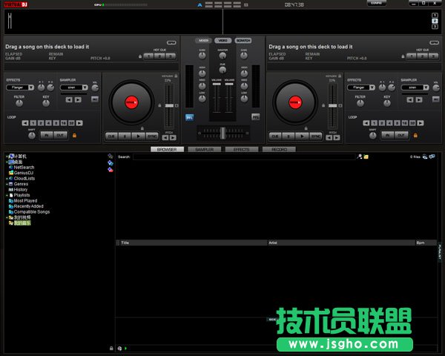Click the crossfader slider handle
This screenshot has height=356, width=445.
(x=223, y=133)
